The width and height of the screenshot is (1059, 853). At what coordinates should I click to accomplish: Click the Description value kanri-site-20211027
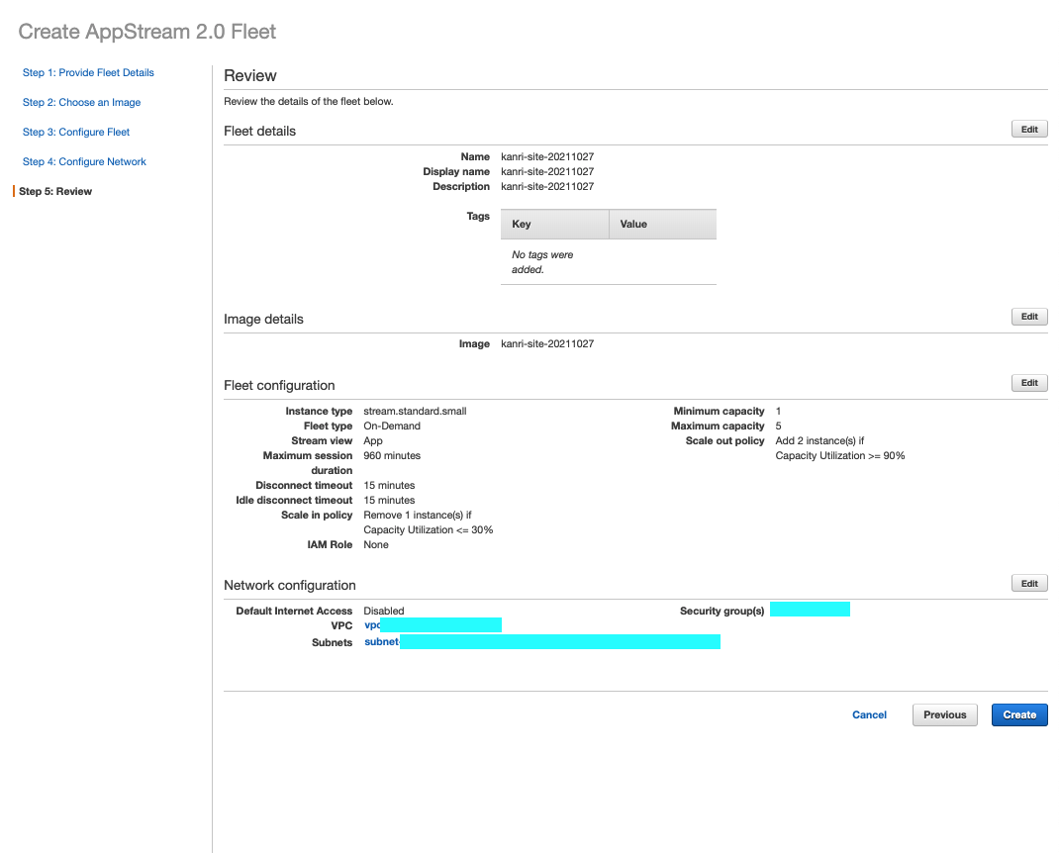(547, 186)
